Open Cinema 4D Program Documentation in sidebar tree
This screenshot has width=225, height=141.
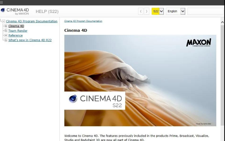[32, 21]
